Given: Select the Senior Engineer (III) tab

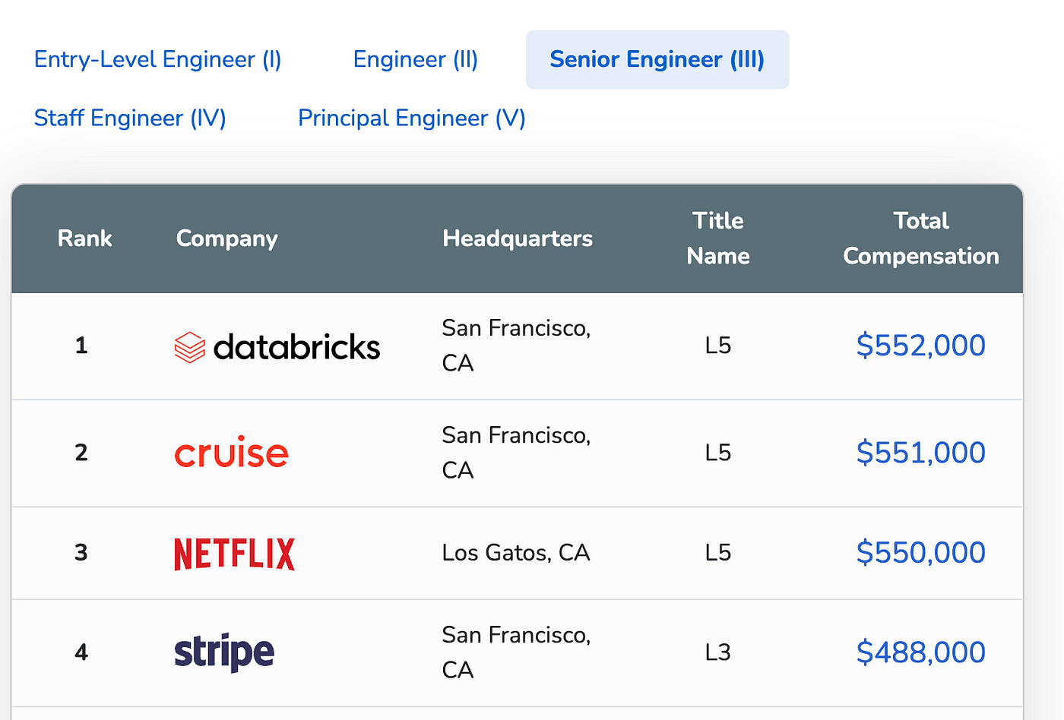Looking at the screenshot, I should 657,59.
